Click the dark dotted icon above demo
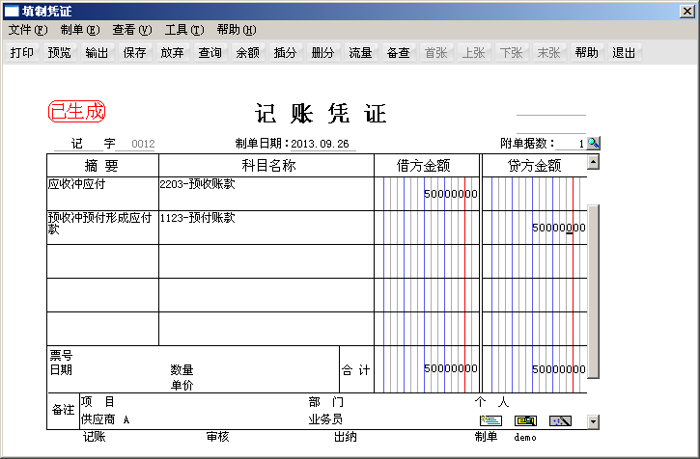Viewport: 700px width, 459px height. [560, 420]
